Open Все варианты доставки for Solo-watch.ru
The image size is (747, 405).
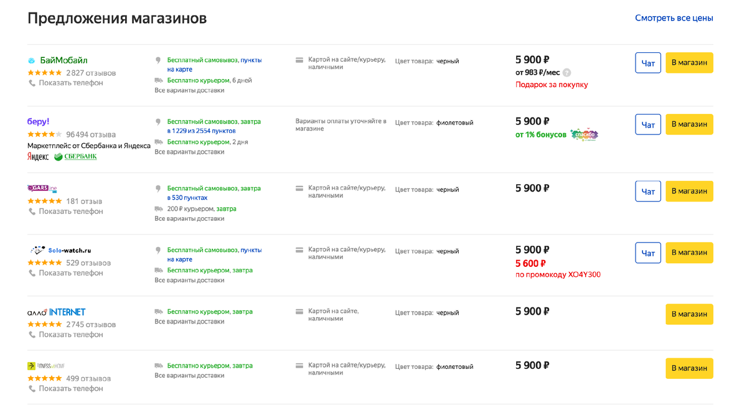(x=189, y=281)
